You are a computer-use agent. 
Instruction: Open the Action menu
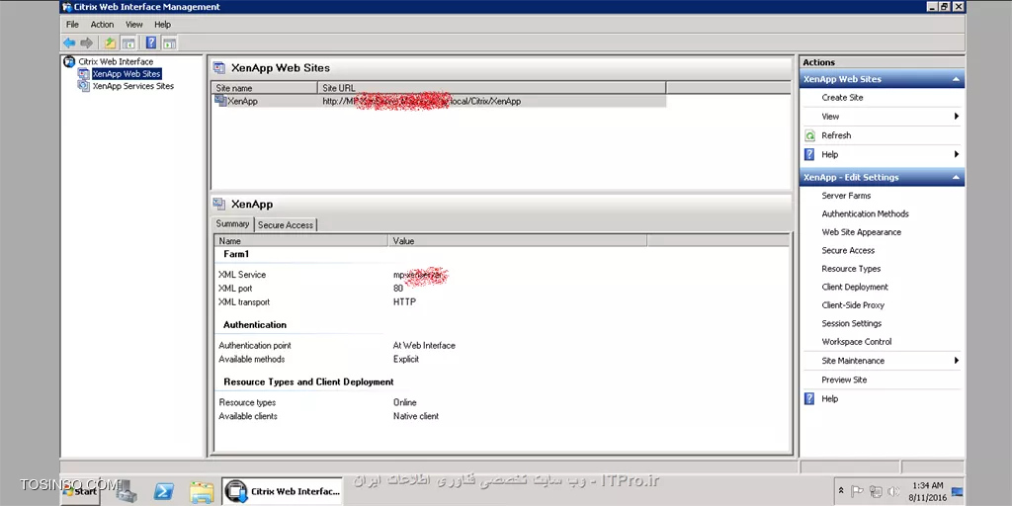[102, 25]
